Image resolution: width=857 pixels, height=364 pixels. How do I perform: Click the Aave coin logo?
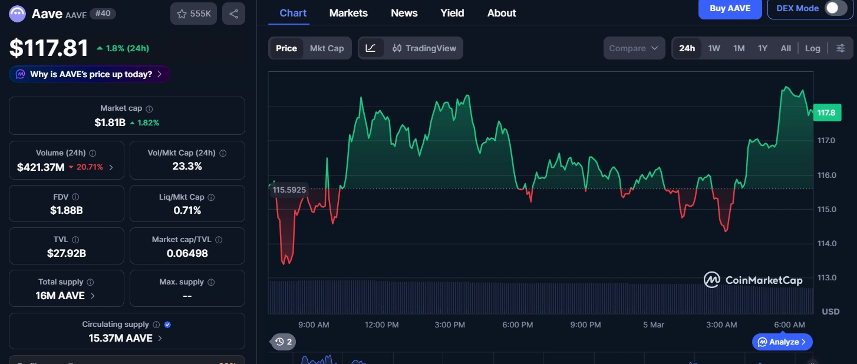coord(17,13)
